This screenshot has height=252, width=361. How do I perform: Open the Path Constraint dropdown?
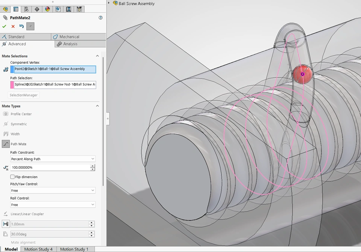click(53, 159)
